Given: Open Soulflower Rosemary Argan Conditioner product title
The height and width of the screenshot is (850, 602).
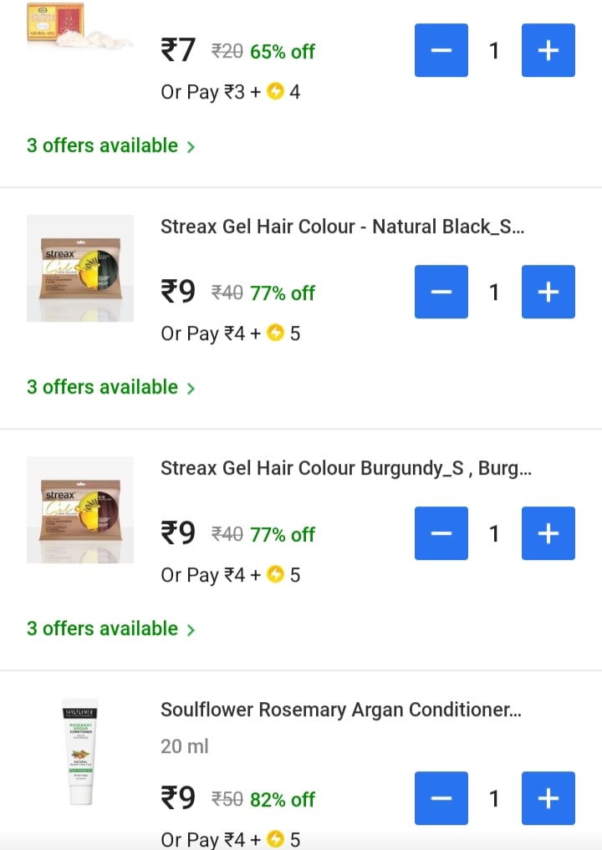Looking at the screenshot, I should [340, 710].
